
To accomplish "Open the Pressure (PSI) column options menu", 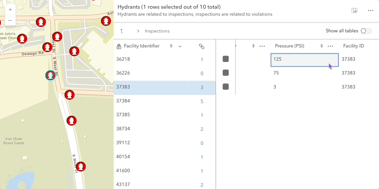I will tap(330, 46).
